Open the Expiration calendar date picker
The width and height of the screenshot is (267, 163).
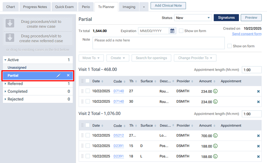click(x=172, y=31)
